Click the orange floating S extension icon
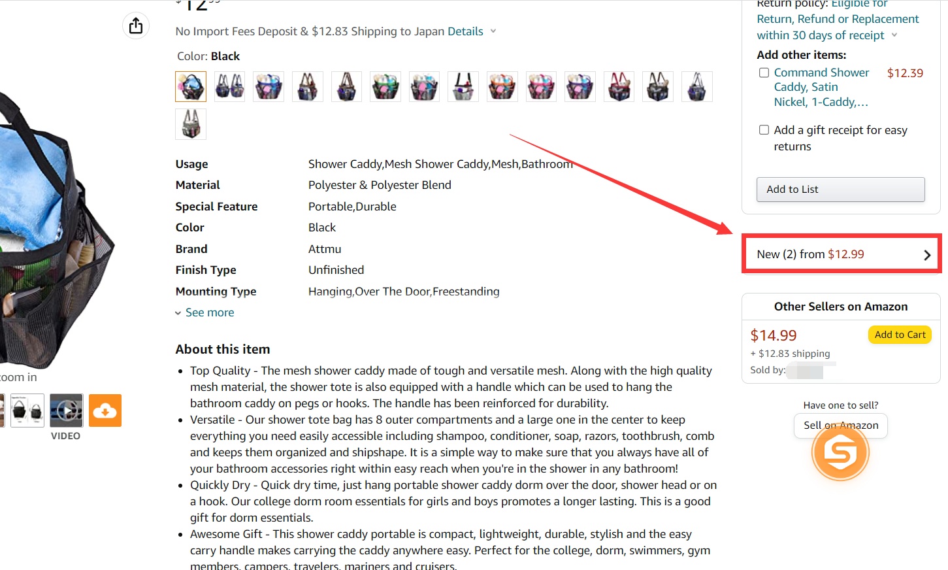 point(840,452)
